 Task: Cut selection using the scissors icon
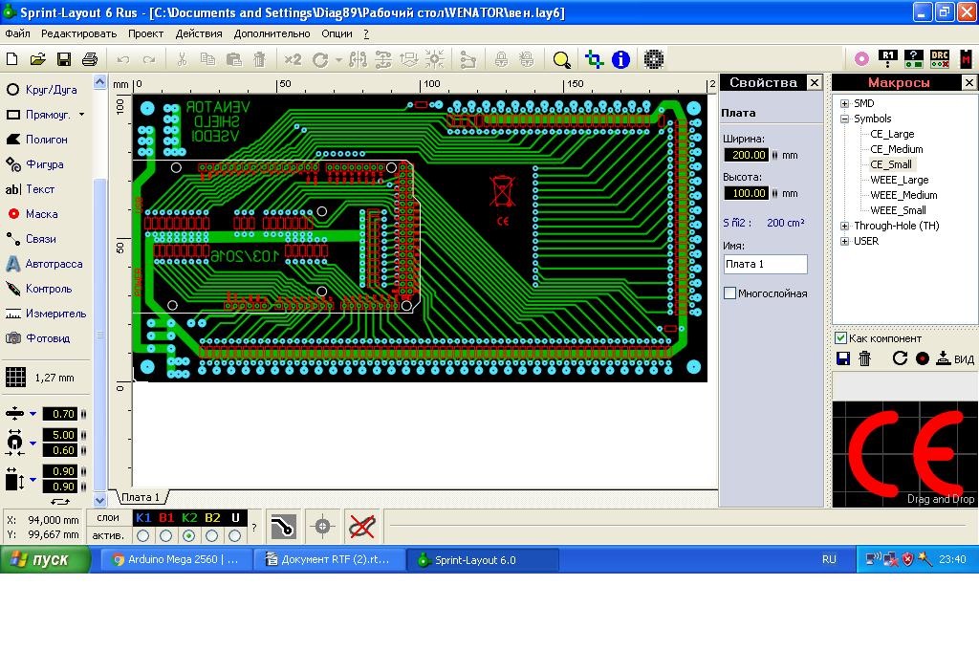pyautogui.click(x=182, y=59)
